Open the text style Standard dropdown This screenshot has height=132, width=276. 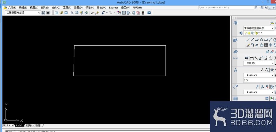(259, 75)
